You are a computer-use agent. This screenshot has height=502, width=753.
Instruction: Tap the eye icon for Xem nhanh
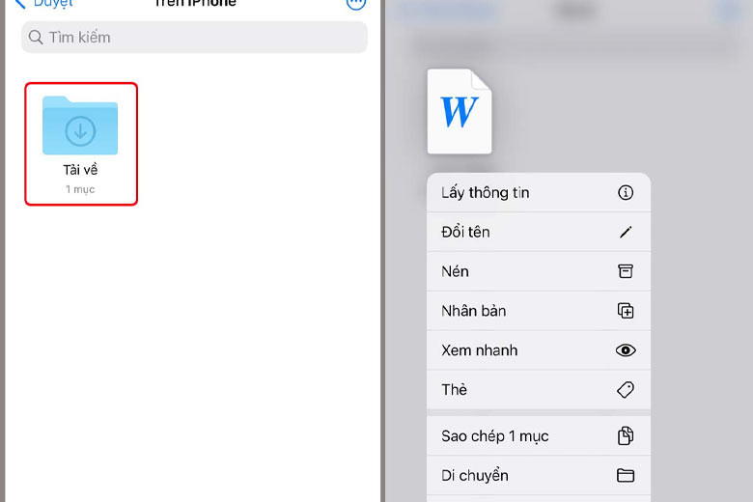(x=626, y=350)
